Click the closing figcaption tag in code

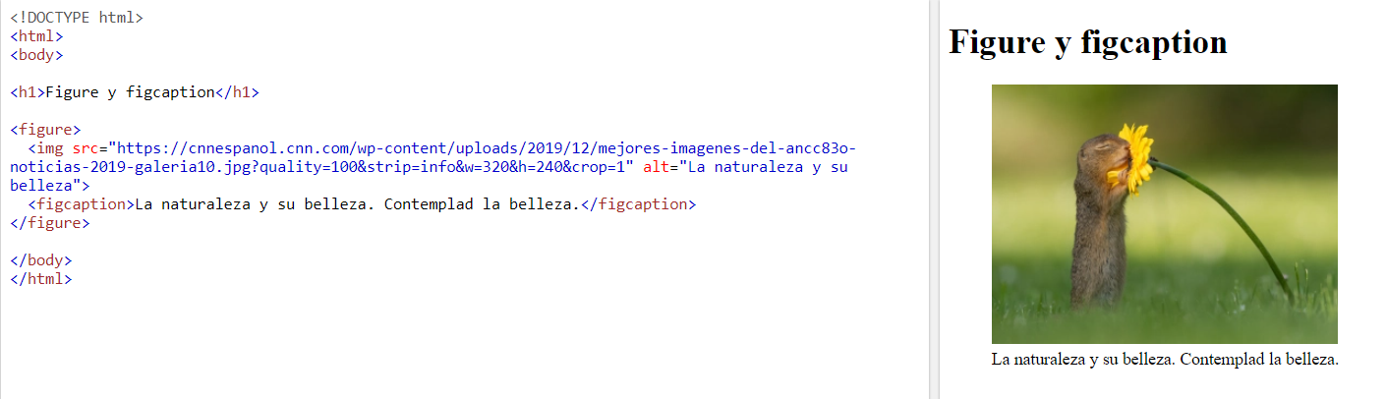pyautogui.click(x=639, y=204)
